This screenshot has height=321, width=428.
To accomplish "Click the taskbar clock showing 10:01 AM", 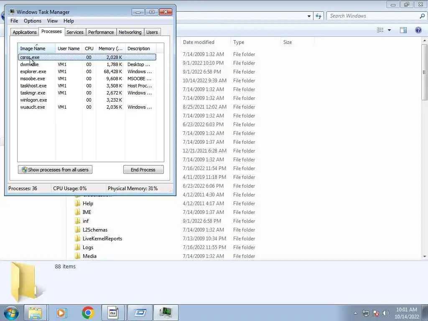I will 406,313.
